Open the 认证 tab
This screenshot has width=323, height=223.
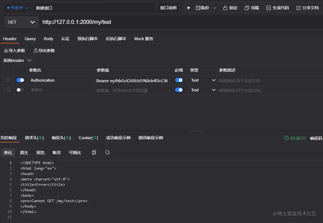point(65,39)
